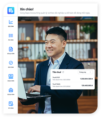Refresh the Tiền thuế card
This screenshot has height=118, width=102.
[63, 72]
